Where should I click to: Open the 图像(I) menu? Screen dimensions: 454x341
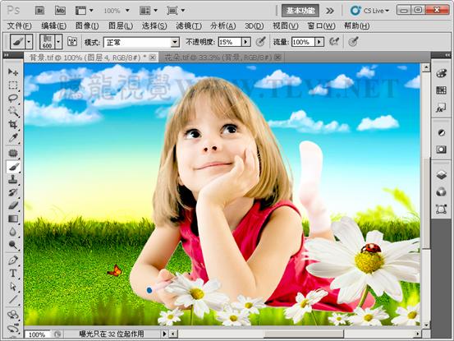(x=87, y=25)
